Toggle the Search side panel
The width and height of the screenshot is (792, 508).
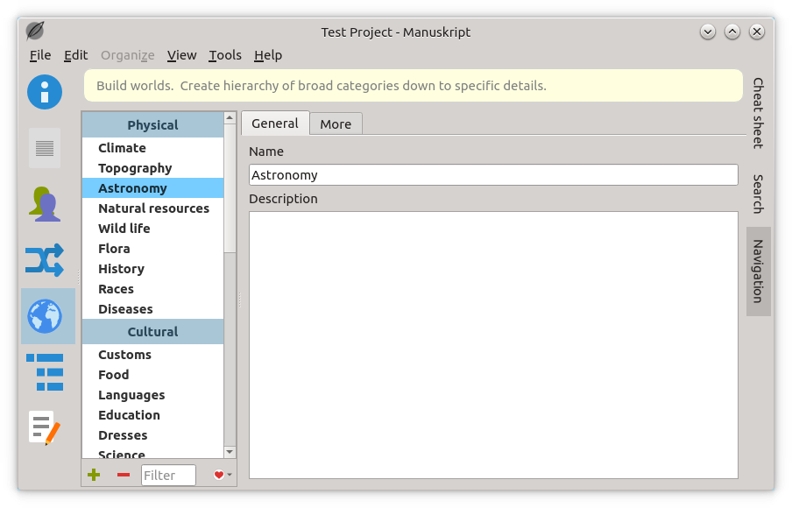pyautogui.click(x=758, y=194)
